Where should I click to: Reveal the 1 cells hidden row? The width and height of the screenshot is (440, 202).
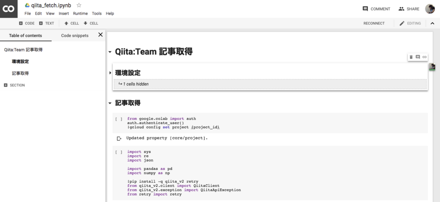point(270,84)
